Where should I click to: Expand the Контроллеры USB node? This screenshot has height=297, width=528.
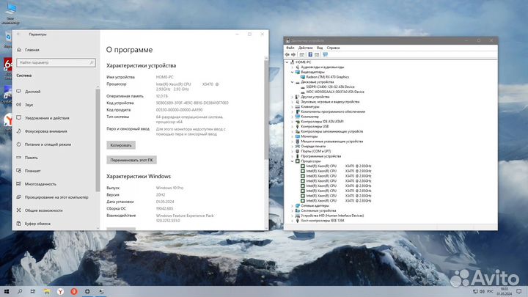coord(293,127)
